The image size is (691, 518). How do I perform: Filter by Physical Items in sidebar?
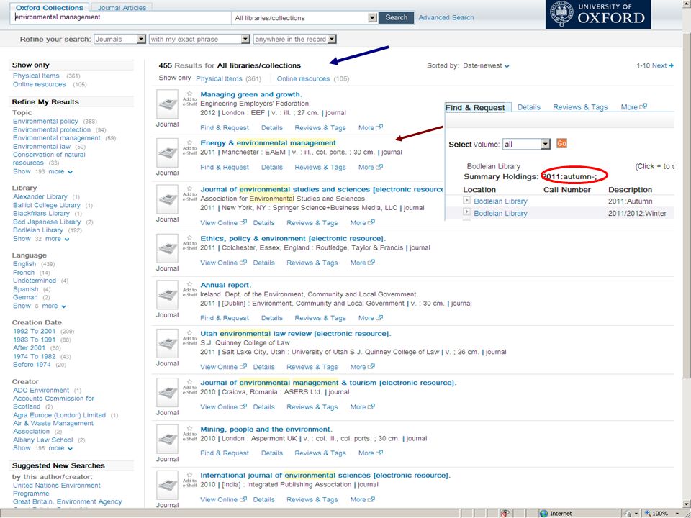pos(36,76)
